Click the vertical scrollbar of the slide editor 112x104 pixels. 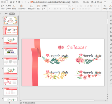108,21
